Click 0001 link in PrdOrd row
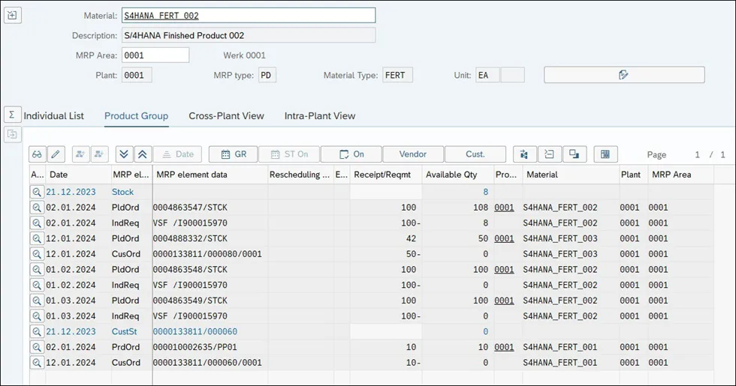Viewport: 736px width, 386px height. (x=504, y=347)
